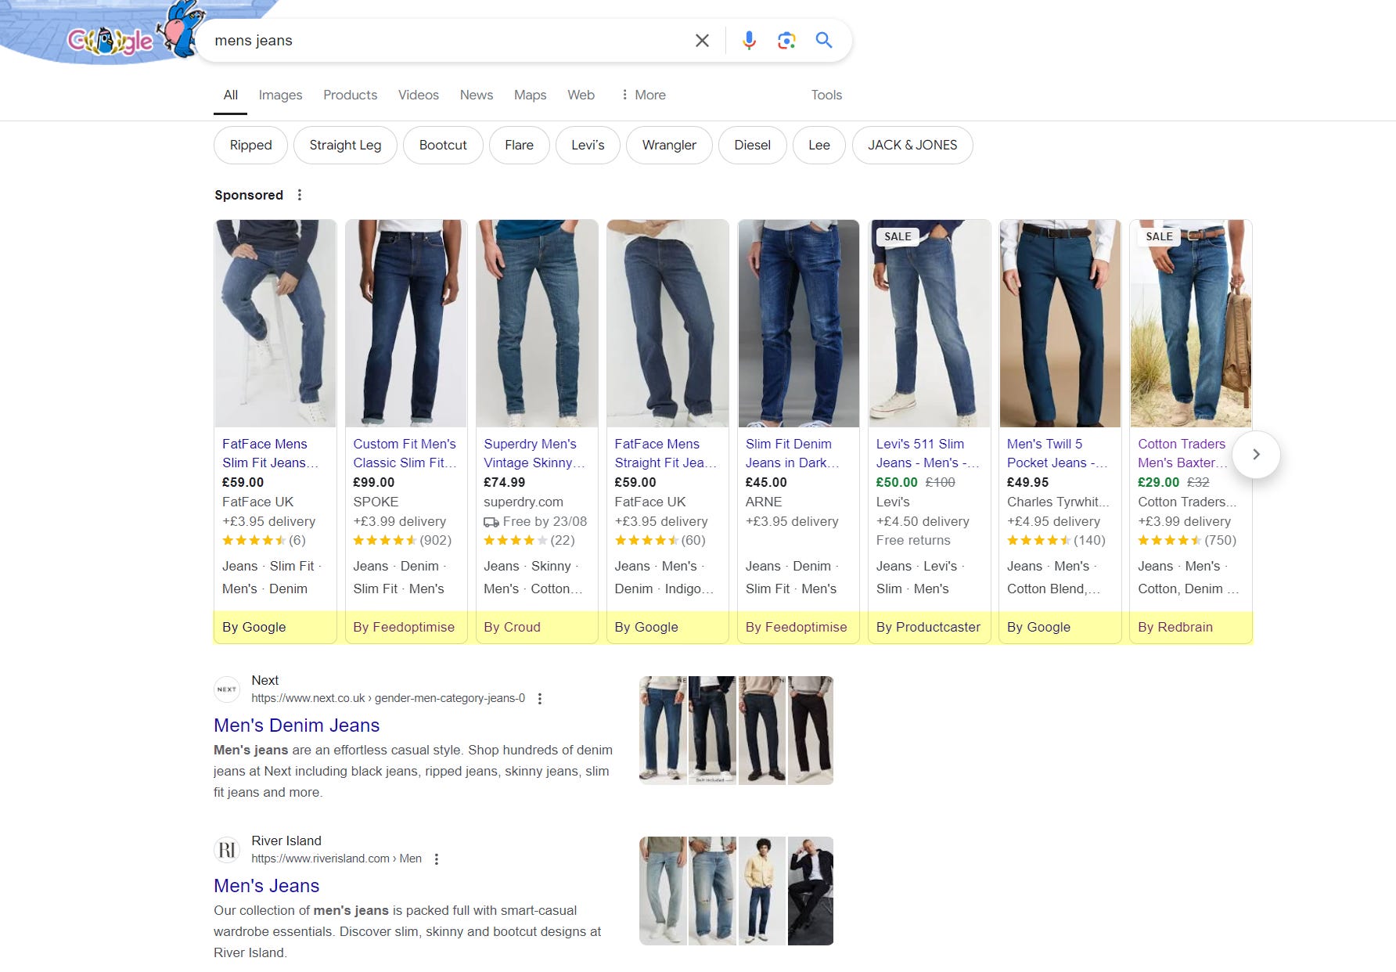Click the Levi's 511 product image with SALE badge

930,323
